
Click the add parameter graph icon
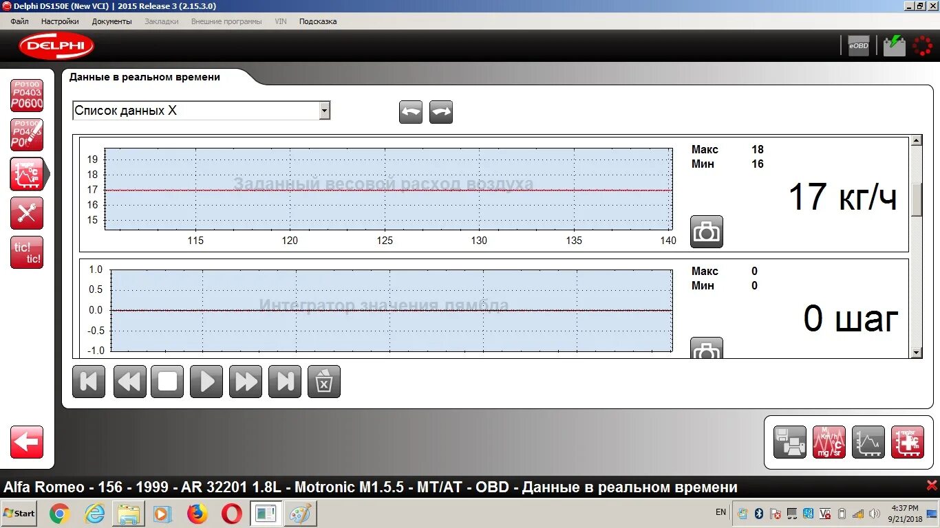point(908,442)
